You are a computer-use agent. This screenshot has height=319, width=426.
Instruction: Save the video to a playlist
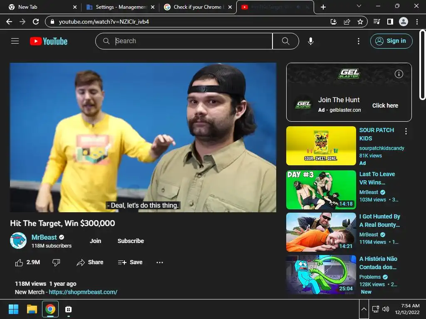(130, 263)
